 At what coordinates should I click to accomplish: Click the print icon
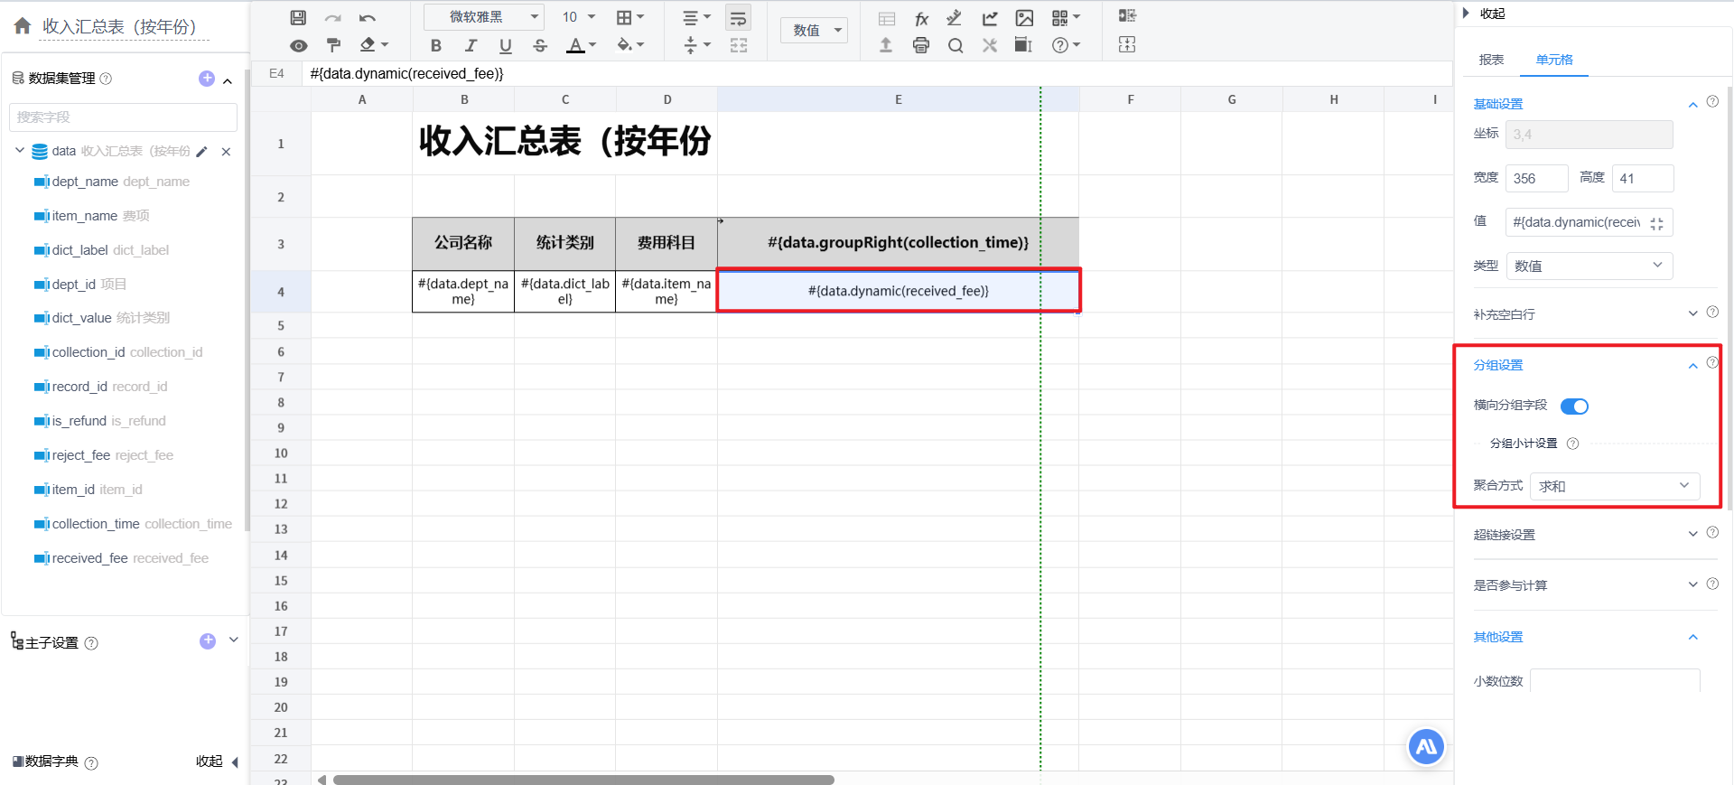pos(921,45)
